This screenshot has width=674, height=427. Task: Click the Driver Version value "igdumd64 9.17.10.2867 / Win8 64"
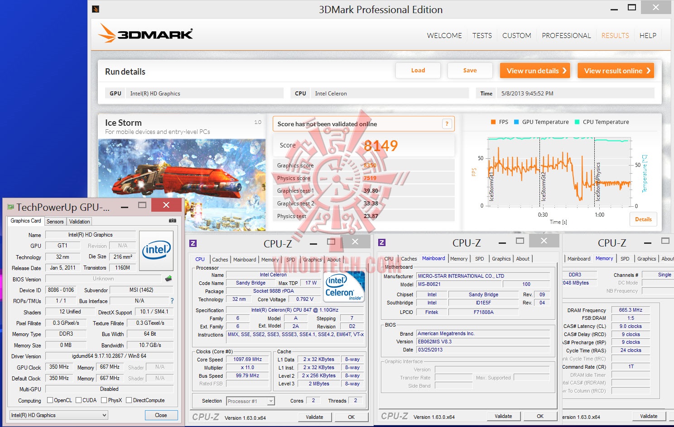(x=109, y=356)
